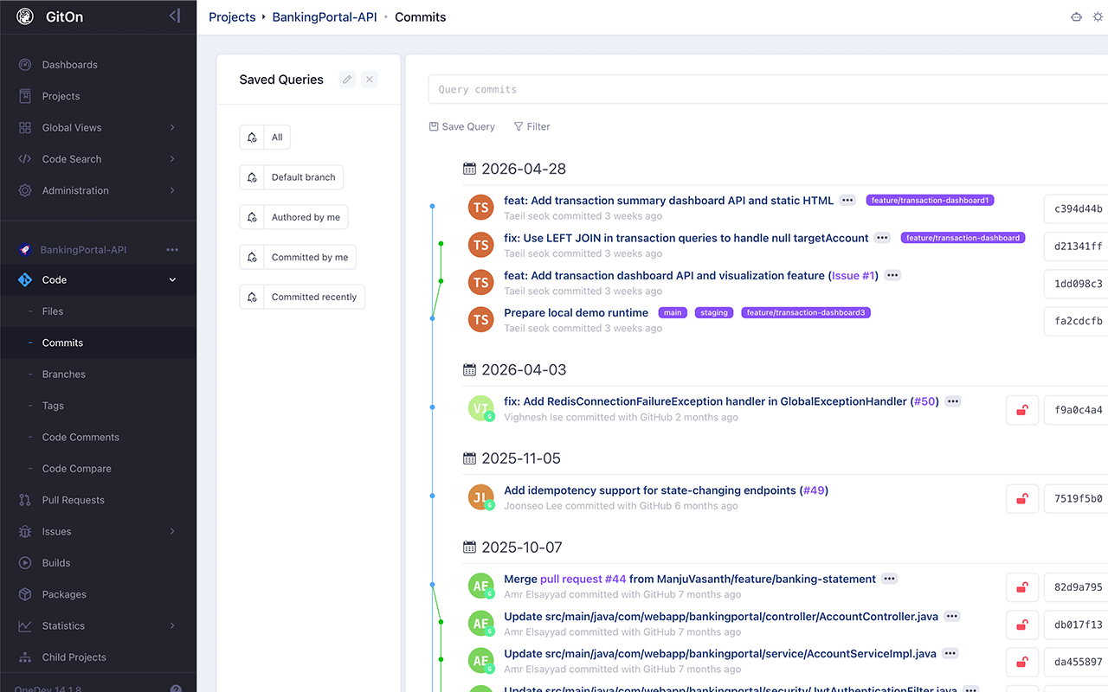Click bell icon beside 'Authored by me'
Image resolution: width=1108 pixels, height=692 pixels.
[x=252, y=217]
